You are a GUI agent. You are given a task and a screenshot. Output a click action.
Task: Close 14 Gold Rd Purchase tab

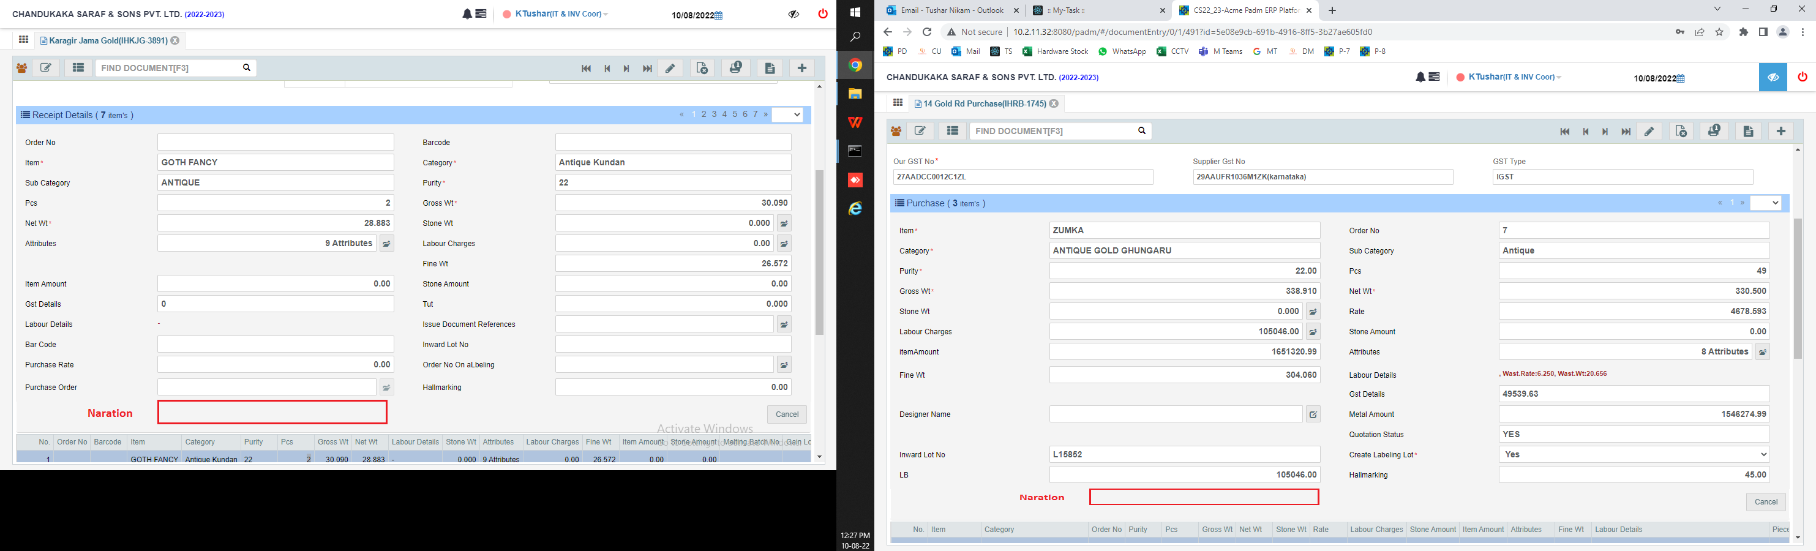pyautogui.click(x=1054, y=103)
